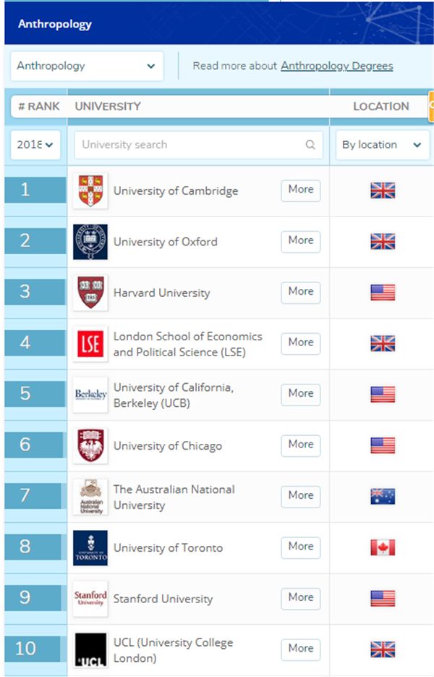Click More for University of Chicago
The width and height of the screenshot is (434, 677).
[301, 445]
